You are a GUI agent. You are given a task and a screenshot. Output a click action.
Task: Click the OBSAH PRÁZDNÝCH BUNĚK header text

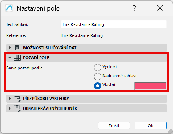coord(50,108)
